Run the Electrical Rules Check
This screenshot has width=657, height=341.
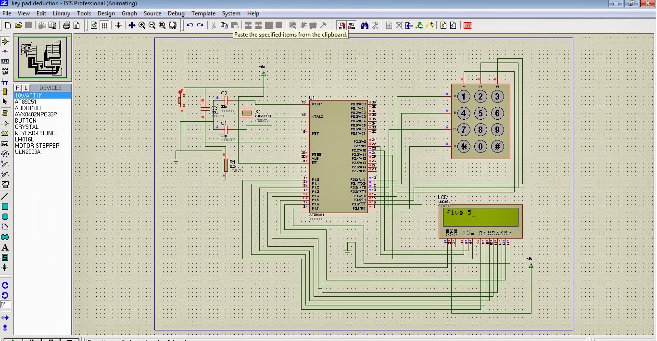click(x=453, y=25)
